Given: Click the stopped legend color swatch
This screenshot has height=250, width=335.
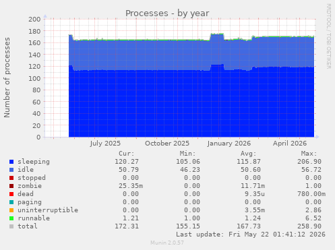Looking at the screenshot, I should point(11,178).
